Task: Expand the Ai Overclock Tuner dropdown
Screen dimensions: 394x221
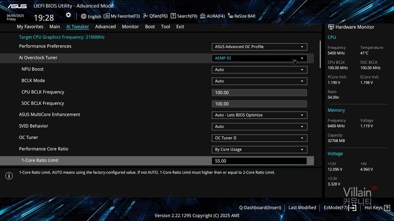Action: click(x=259, y=58)
